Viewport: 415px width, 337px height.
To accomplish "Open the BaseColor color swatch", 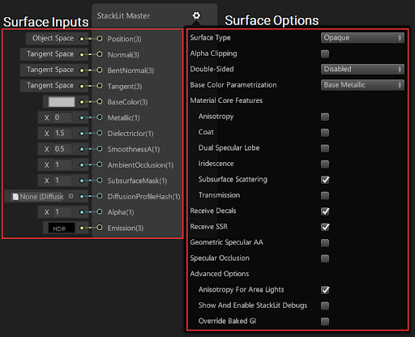I will click(x=62, y=102).
